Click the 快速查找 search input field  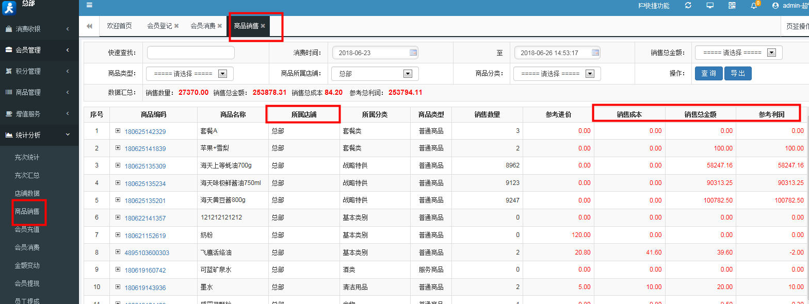[x=190, y=53]
